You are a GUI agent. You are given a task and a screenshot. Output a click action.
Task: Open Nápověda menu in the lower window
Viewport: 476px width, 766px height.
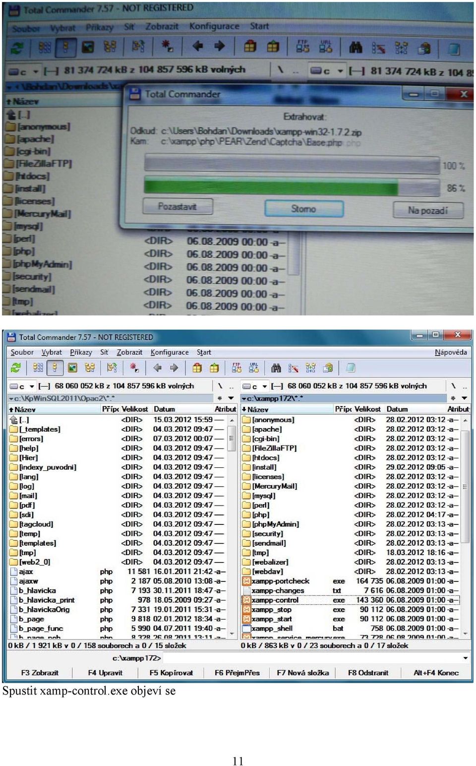point(451,352)
